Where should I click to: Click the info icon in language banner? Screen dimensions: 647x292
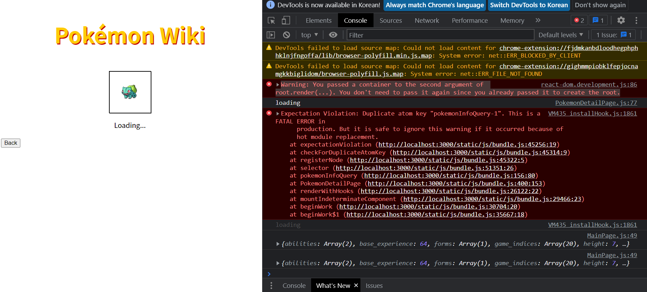click(x=271, y=5)
